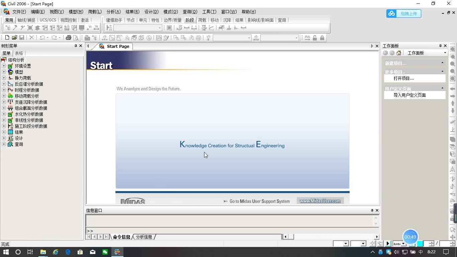Collapse the 用户定义页面 section
Image resolution: width=457 pixels, height=257 pixels.
[442, 88]
